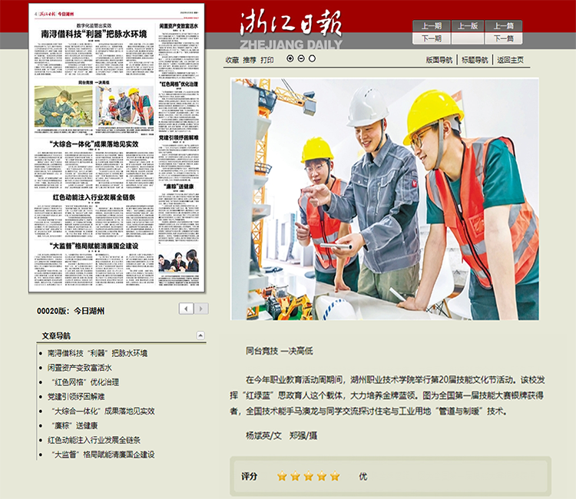Go to previous issue with 上一期
The width and height of the screenshot is (576, 499).
[432, 25]
